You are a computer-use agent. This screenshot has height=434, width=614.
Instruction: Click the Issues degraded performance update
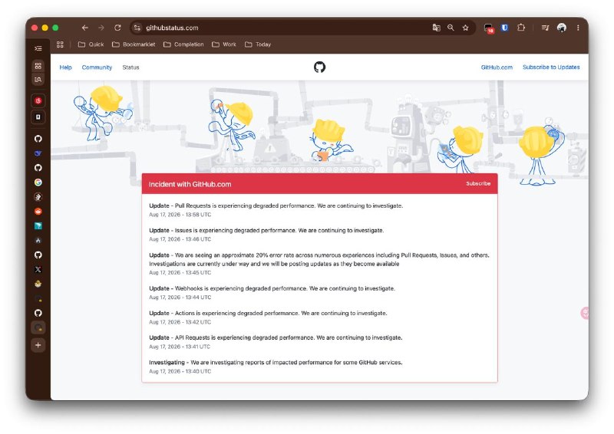266,231
